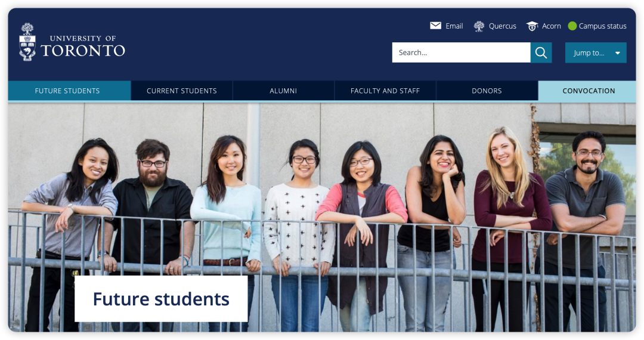Screen dimensions: 644x340
Task: Switch to Faculty and Staff tab
Action: (385, 91)
